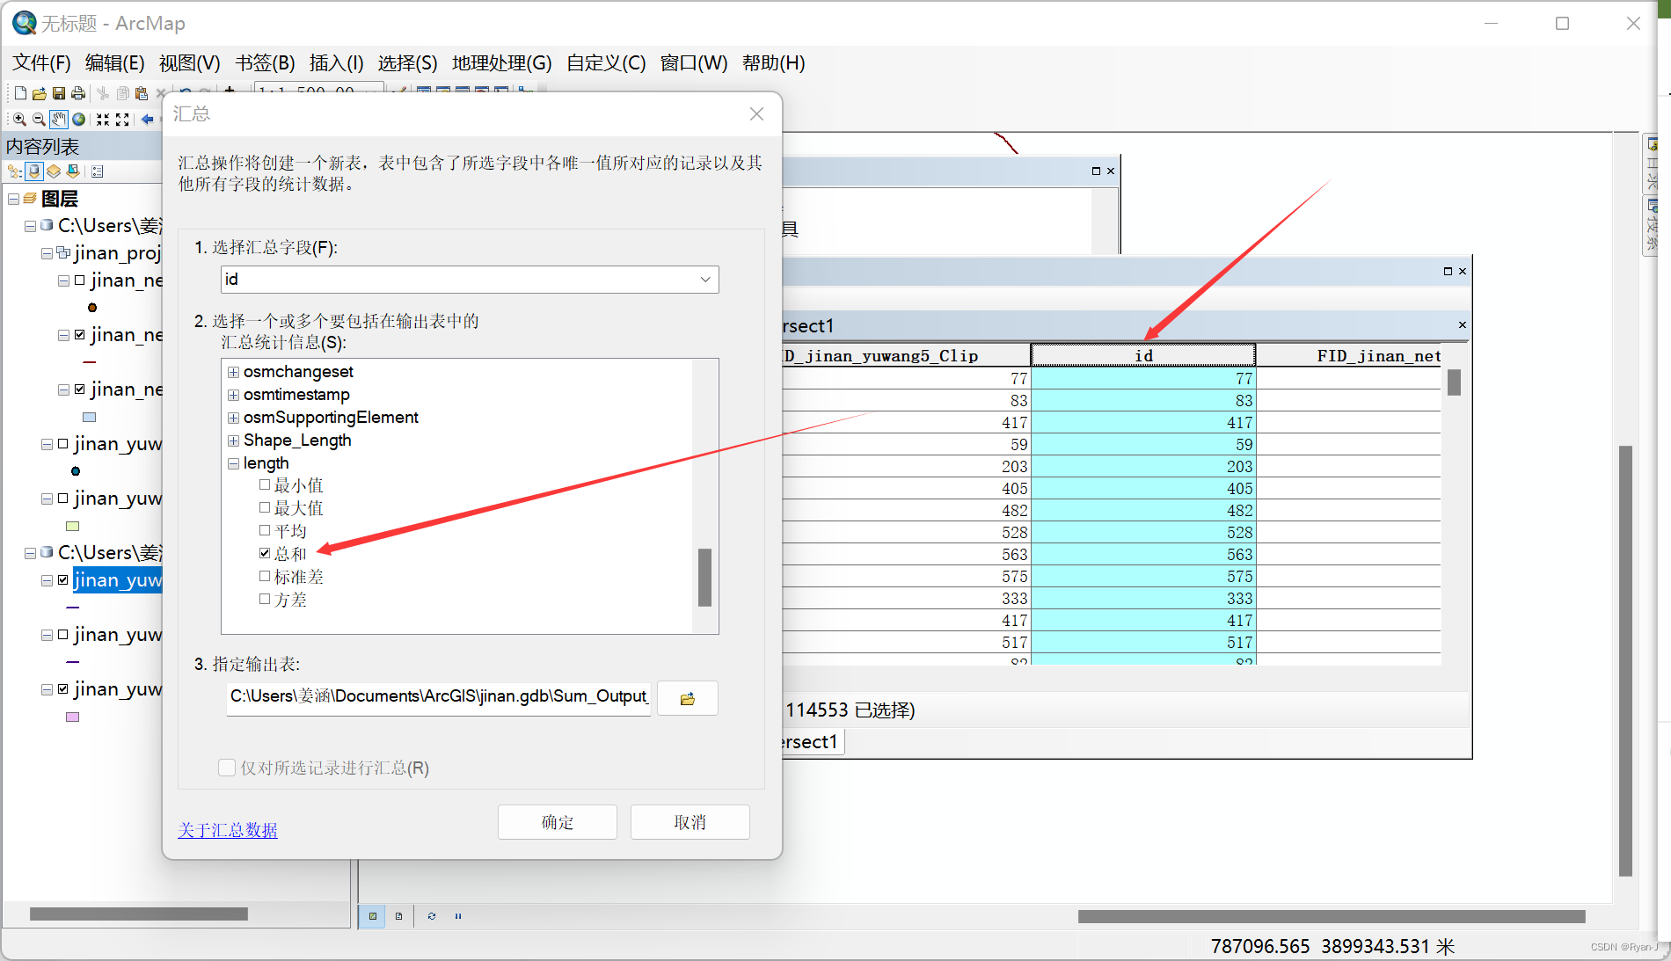Click the Pause Drawing icon
This screenshot has height=961, width=1671.
coord(458,916)
